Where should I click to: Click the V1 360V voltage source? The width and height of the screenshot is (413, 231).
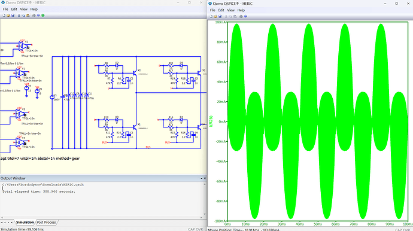click(x=52, y=97)
